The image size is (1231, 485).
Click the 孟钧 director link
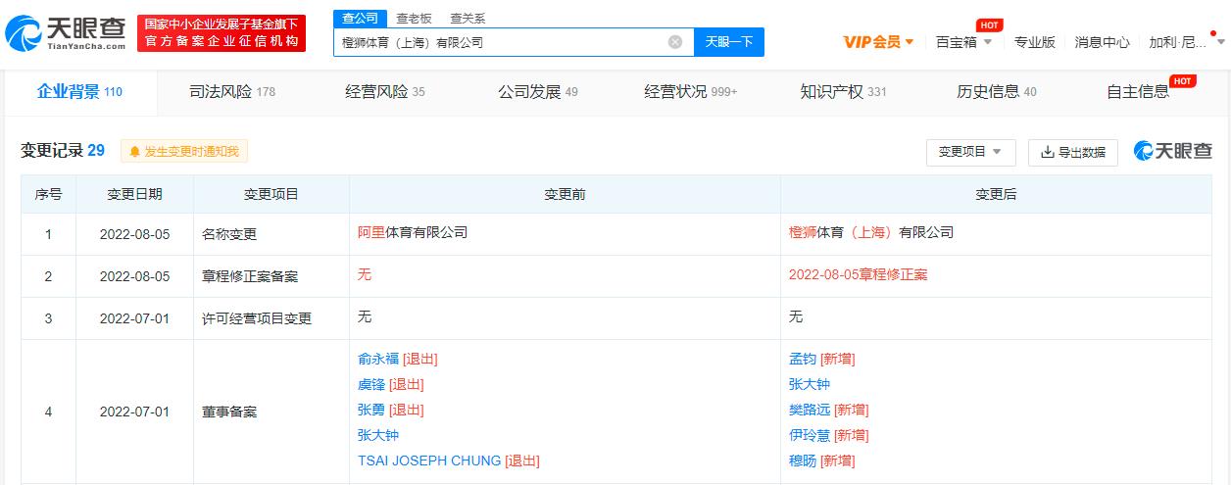pyautogui.click(x=803, y=359)
